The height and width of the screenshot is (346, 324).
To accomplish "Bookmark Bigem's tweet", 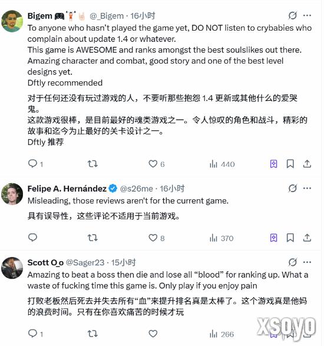I will 290,164.
